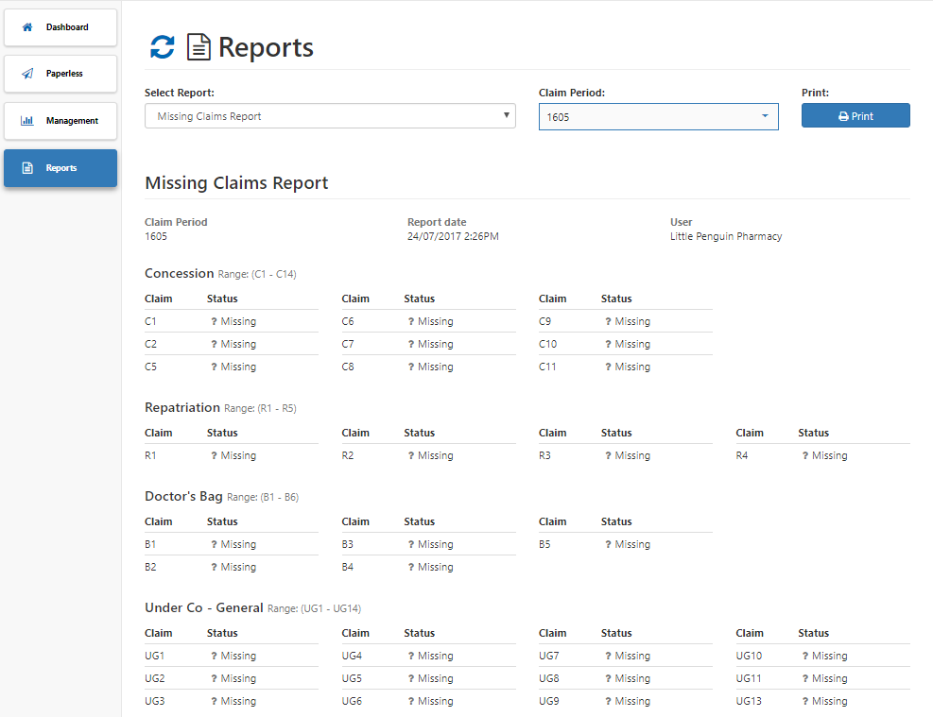
Task: Click the refresh icon beside Reports heading
Action: click(x=161, y=45)
